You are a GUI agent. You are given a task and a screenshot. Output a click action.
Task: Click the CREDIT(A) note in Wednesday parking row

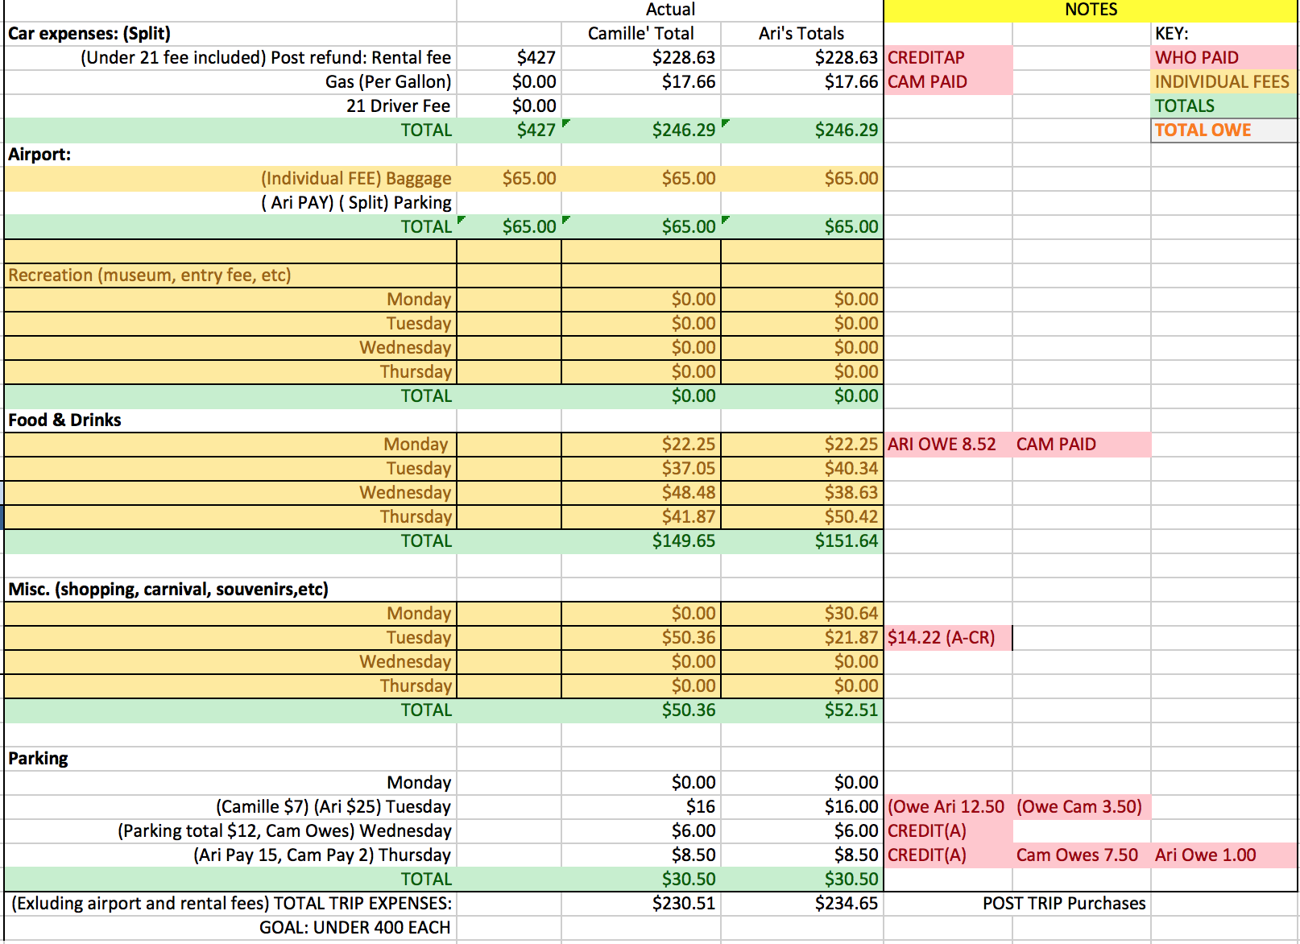point(948,831)
